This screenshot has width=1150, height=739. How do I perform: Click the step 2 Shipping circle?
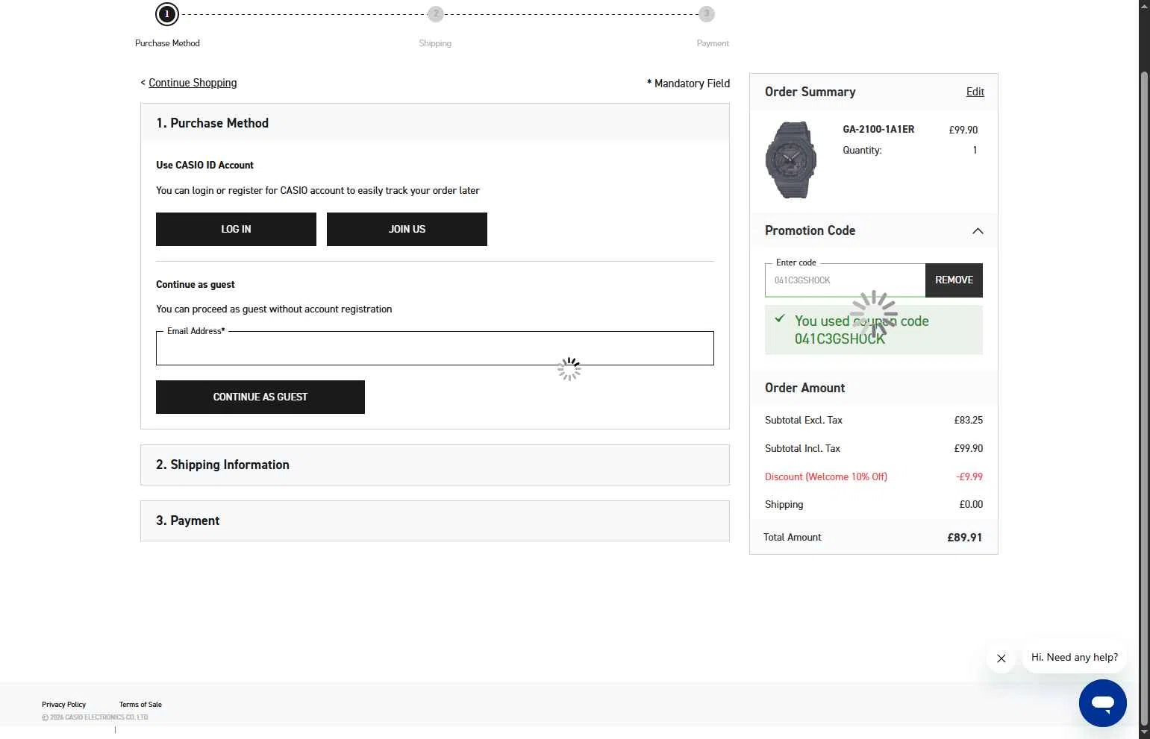click(x=436, y=13)
